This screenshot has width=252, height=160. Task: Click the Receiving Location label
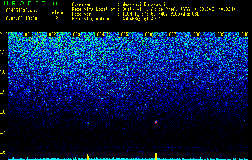(x=93, y=9)
